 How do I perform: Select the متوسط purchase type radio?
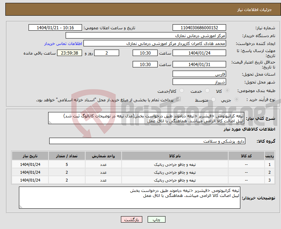click(x=213, y=100)
